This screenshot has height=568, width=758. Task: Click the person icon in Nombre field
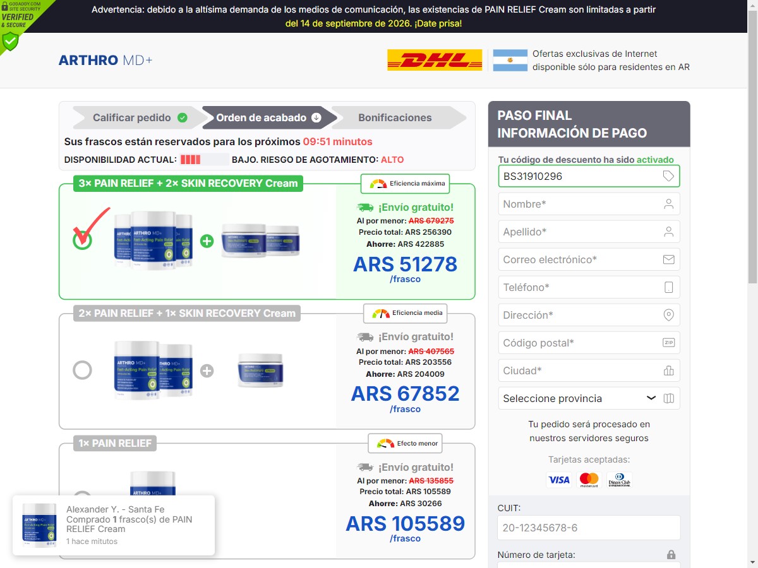(668, 204)
